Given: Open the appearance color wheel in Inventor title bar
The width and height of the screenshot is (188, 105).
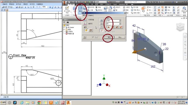Looking at the screenshot, I should 108,2.
